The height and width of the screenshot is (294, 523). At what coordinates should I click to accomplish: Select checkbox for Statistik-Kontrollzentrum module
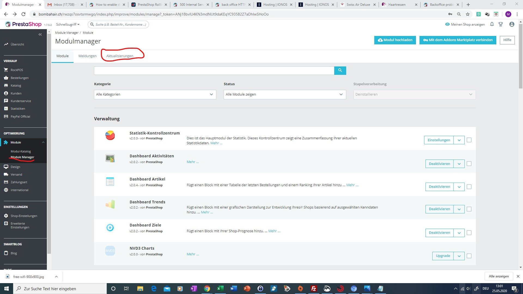coord(469,140)
